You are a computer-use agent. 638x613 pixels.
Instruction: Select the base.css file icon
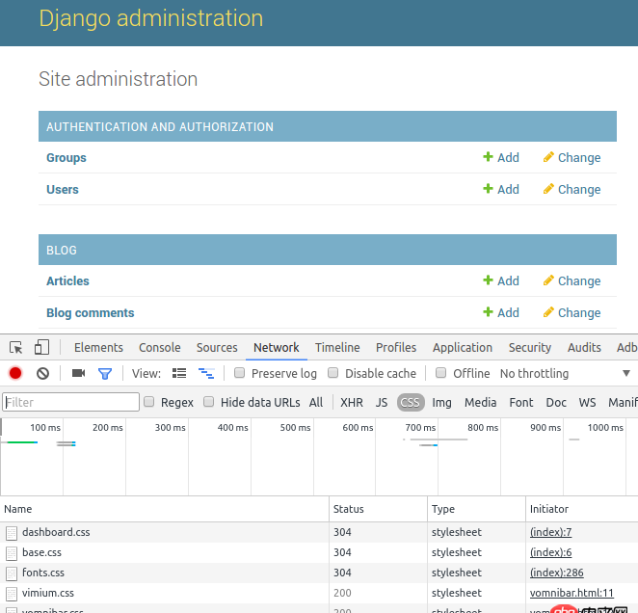click(12, 553)
